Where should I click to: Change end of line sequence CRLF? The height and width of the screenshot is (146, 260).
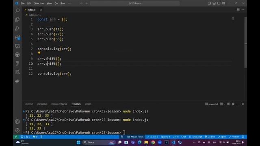click(x=184, y=137)
